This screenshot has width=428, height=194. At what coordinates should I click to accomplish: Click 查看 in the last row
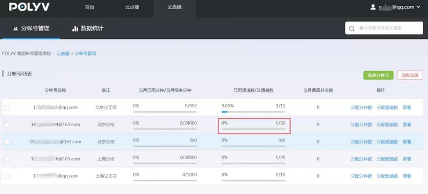click(407, 176)
